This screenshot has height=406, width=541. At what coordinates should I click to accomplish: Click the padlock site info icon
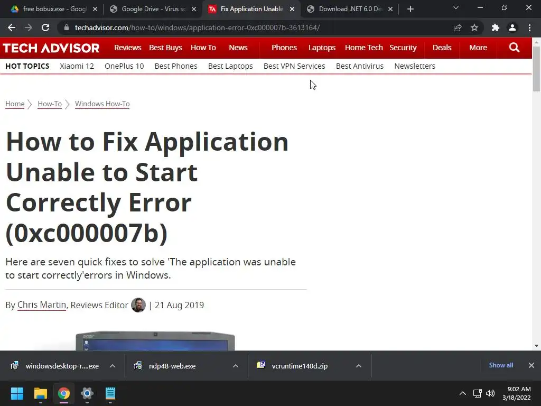pyautogui.click(x=66, y=27)
